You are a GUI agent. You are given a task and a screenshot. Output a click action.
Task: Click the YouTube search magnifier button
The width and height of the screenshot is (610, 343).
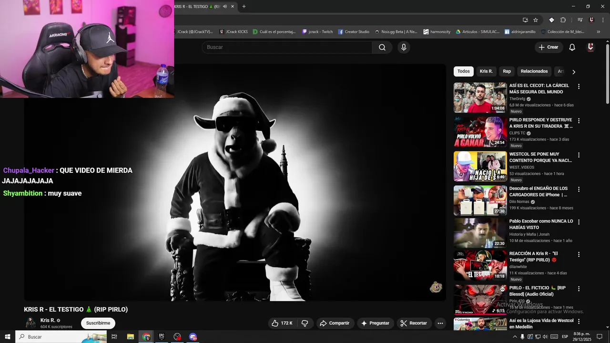pyautogui.click(x=382, y=47)
